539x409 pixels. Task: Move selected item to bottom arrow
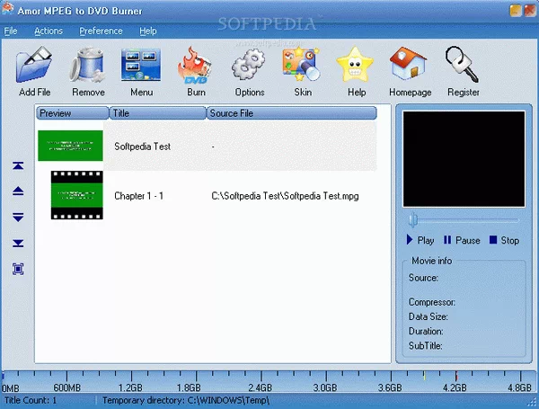point(18,244)
